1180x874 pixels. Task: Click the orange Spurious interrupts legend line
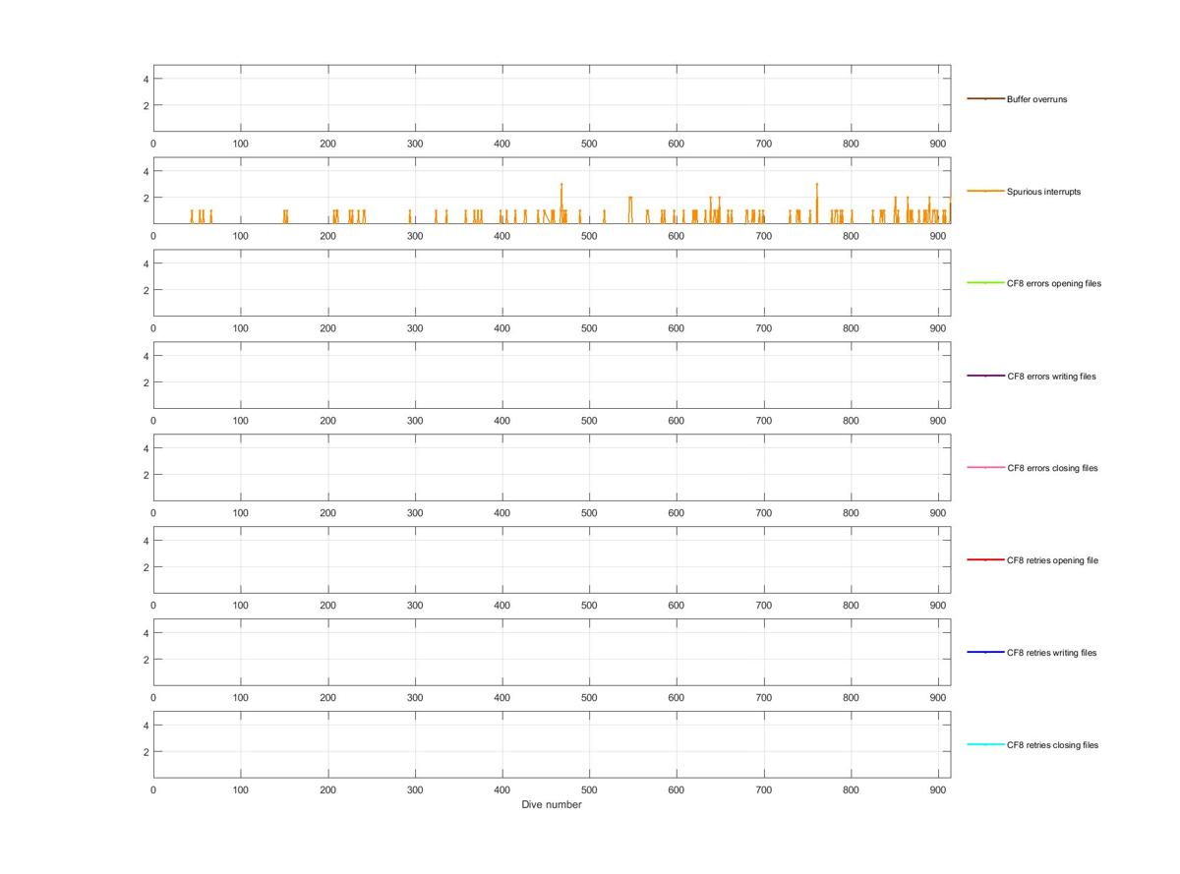point(985,191)
